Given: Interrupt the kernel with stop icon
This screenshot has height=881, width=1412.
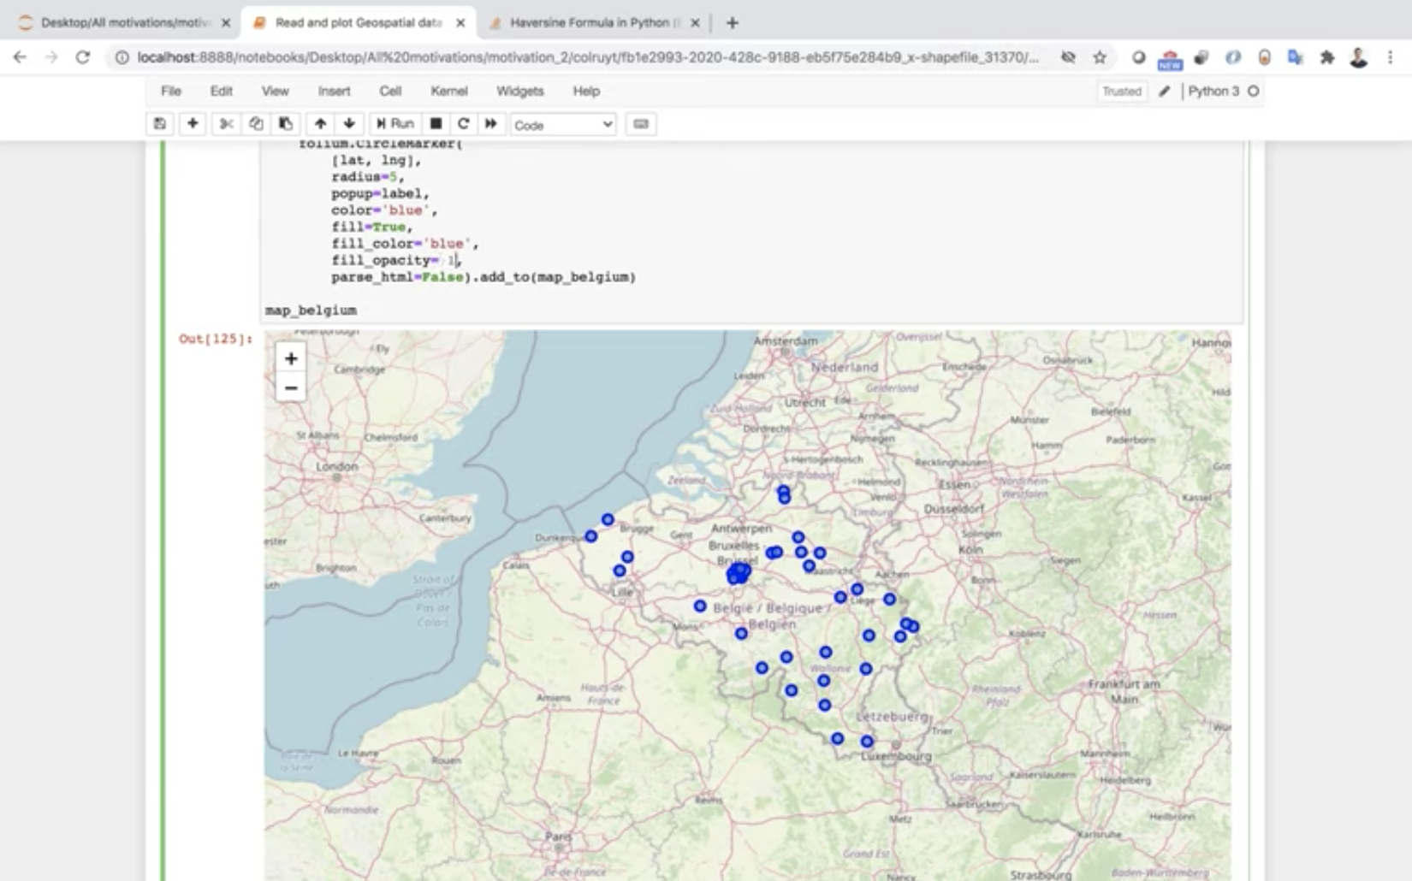Looking at the screenshot, I should 436,124.
